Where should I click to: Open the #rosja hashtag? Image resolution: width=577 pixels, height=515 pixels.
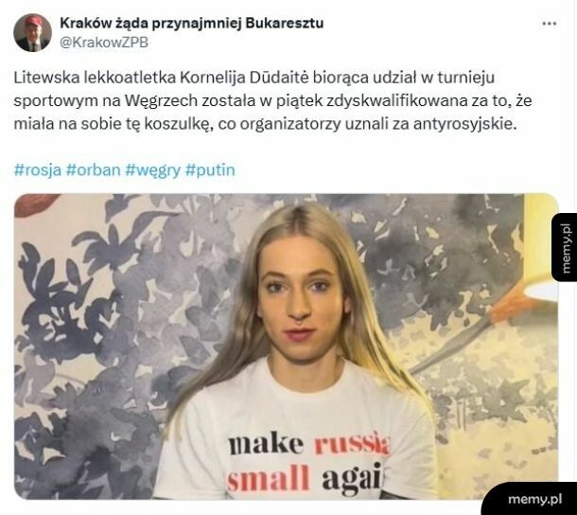tap(38, 169)
